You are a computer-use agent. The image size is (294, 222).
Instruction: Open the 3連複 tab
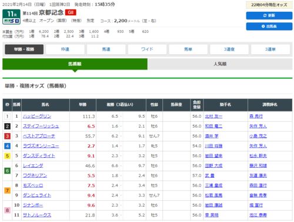pyautogui.click(x=229, y=49)
